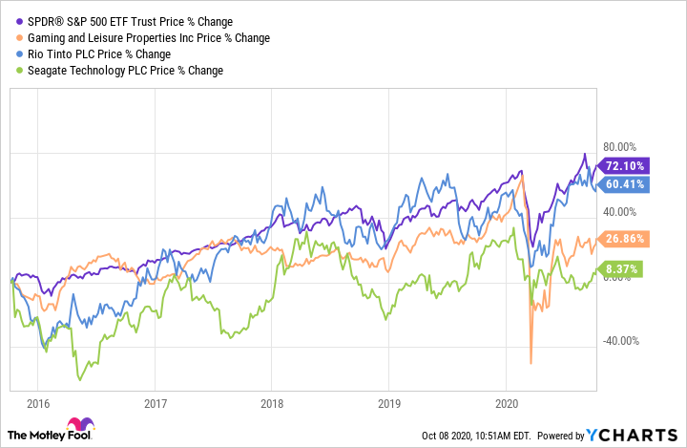Screen dimensions: 687x448
Task: Click the 2020 x-axis label
Action: tap(507, 402)
